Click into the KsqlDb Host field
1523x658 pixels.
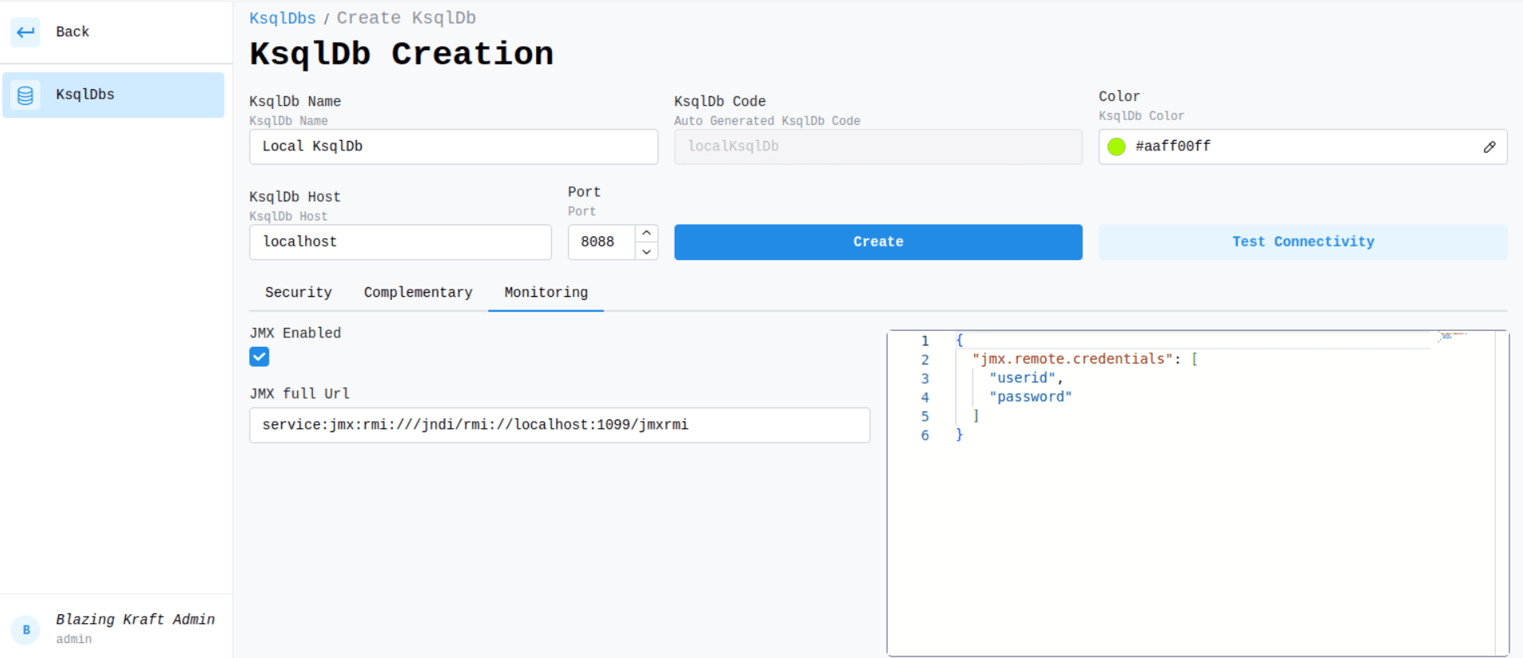tap(401, 242)
